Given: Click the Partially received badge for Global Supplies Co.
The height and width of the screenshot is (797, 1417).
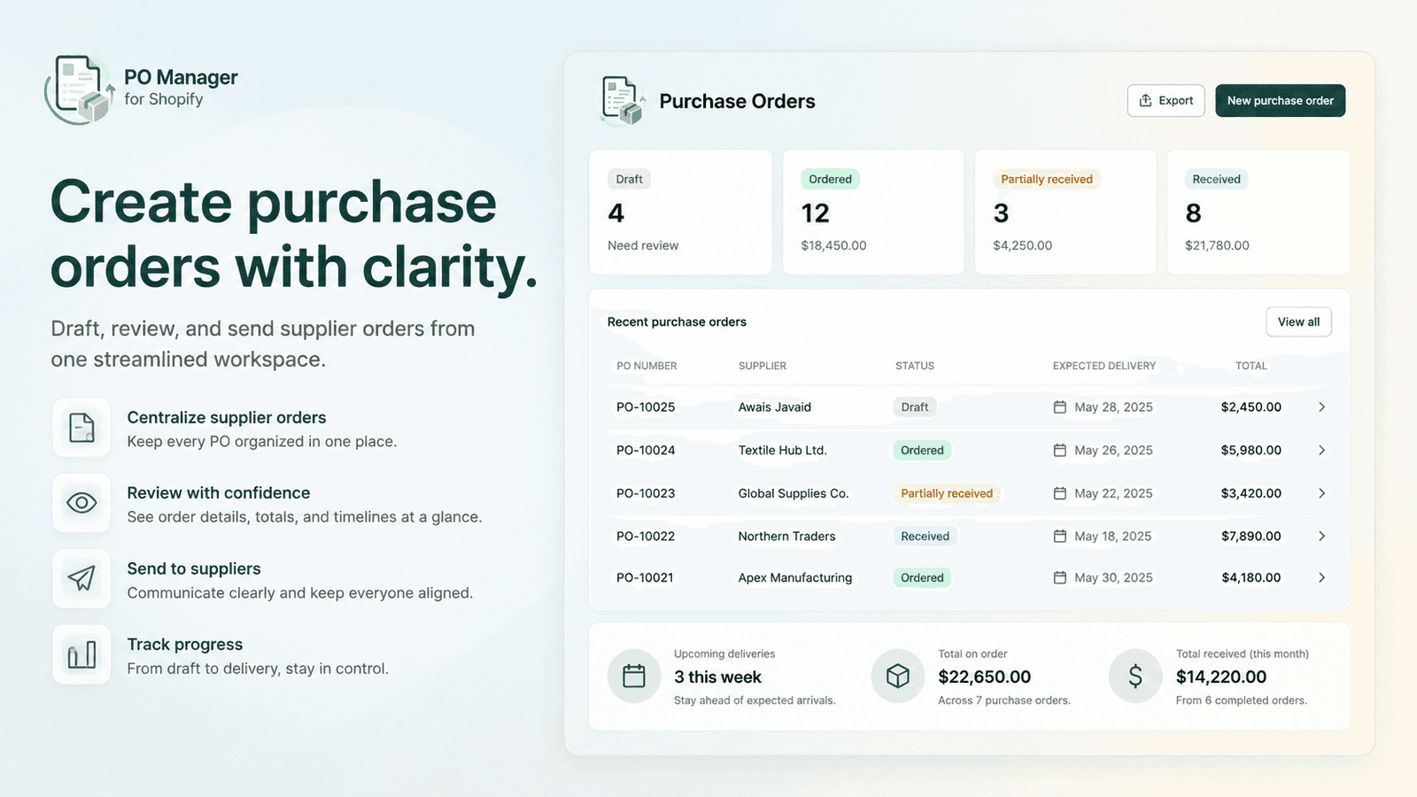Looking at the screenshot, I should click(947, 493).
